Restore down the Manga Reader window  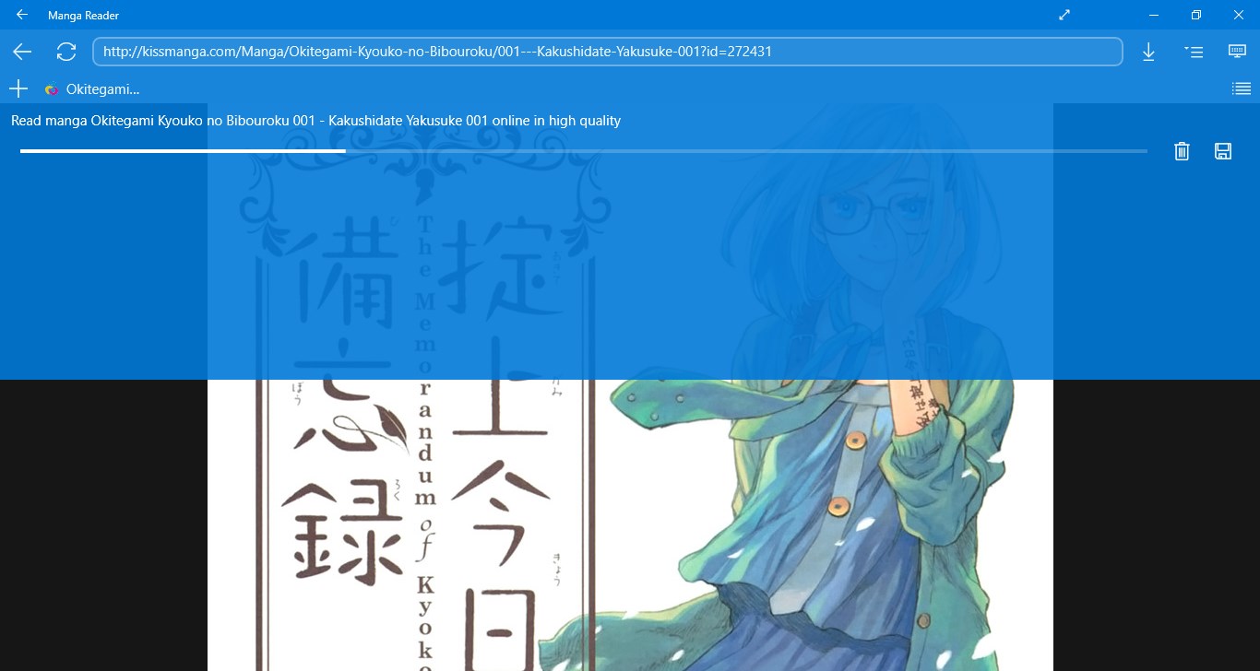pyautogui.click(x=1196, y=15)
